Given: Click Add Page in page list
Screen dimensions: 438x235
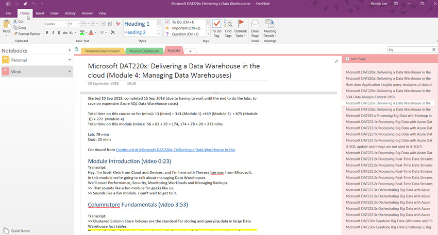Looking at the screenshot, I should click(356, 59).
